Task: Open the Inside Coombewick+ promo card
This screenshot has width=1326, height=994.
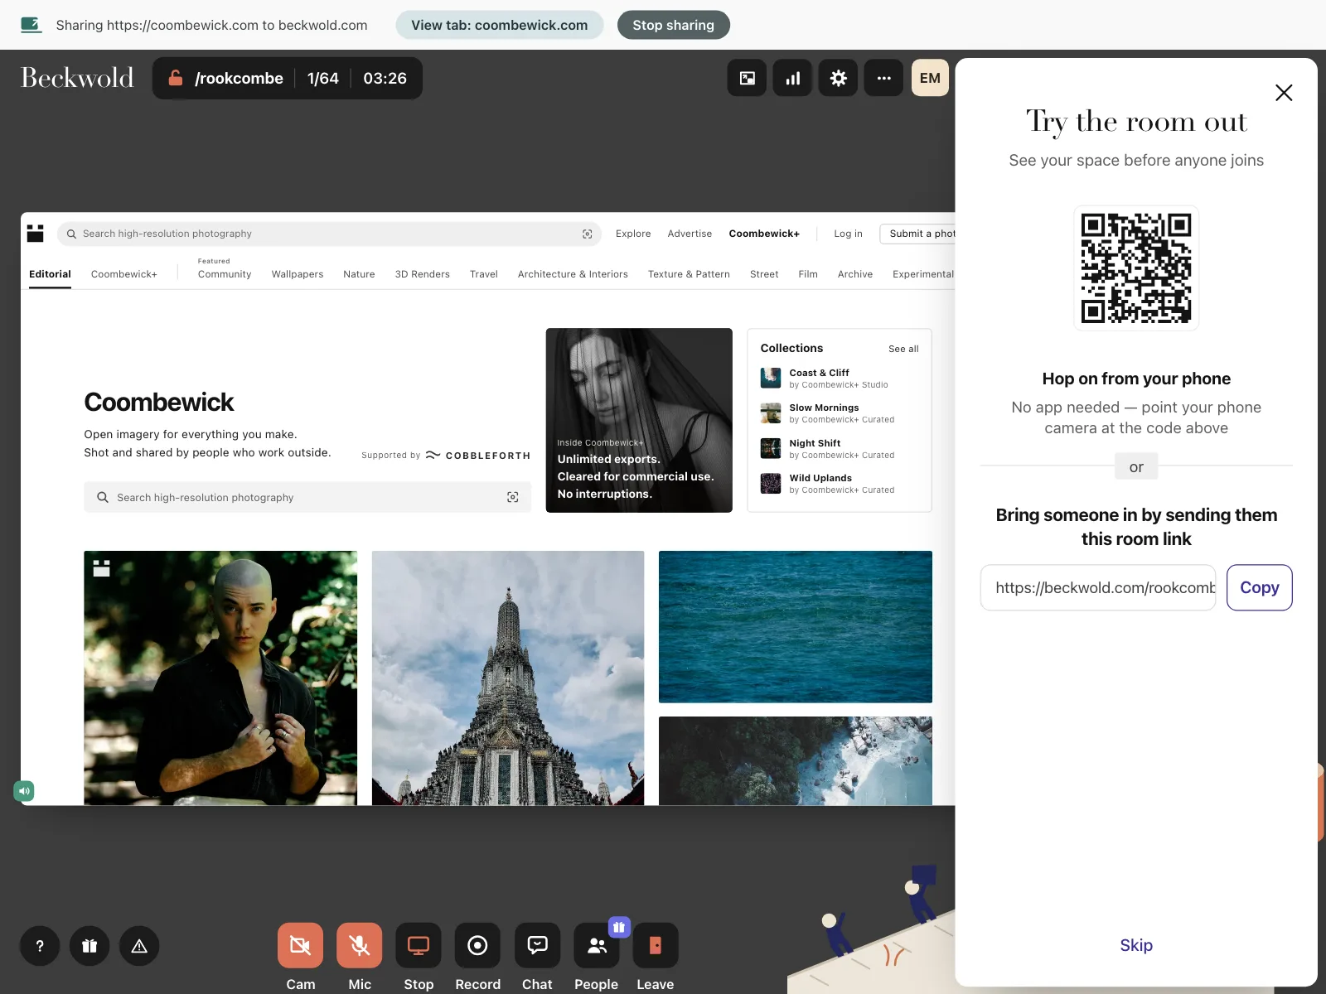Action: point(639,420)
